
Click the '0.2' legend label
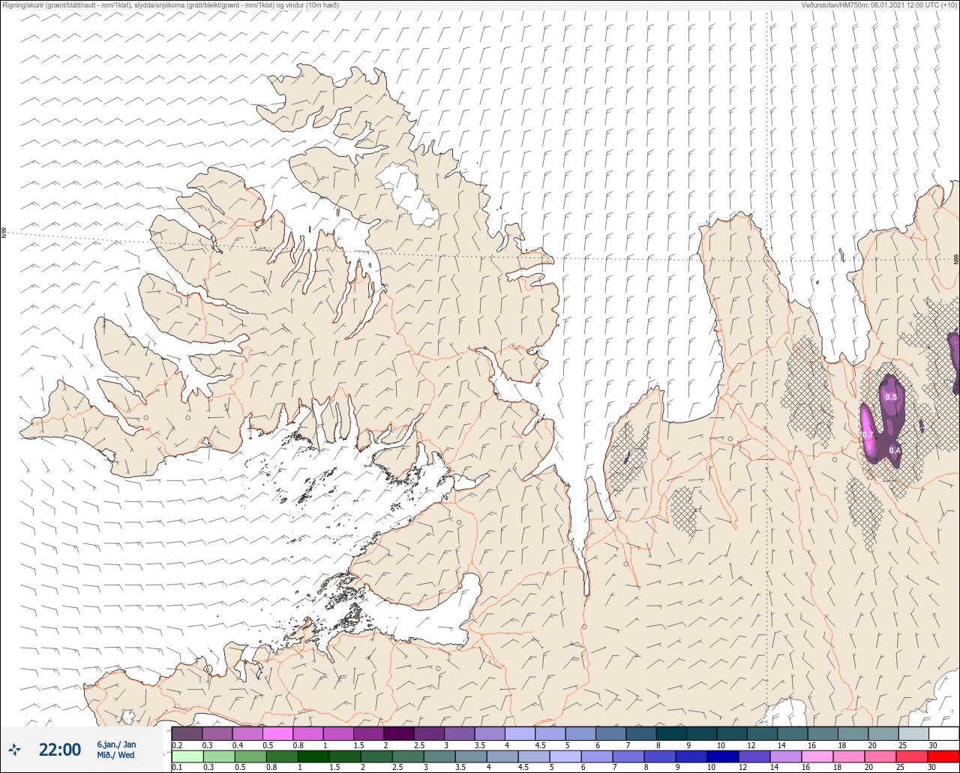click(x=177, y=745)
